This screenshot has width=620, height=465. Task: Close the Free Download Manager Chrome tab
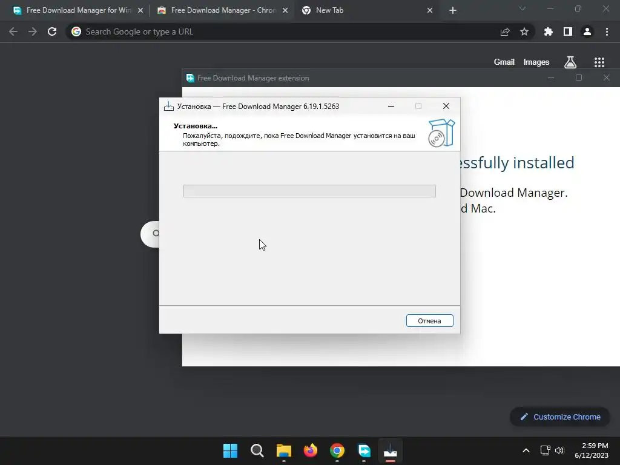285,11
